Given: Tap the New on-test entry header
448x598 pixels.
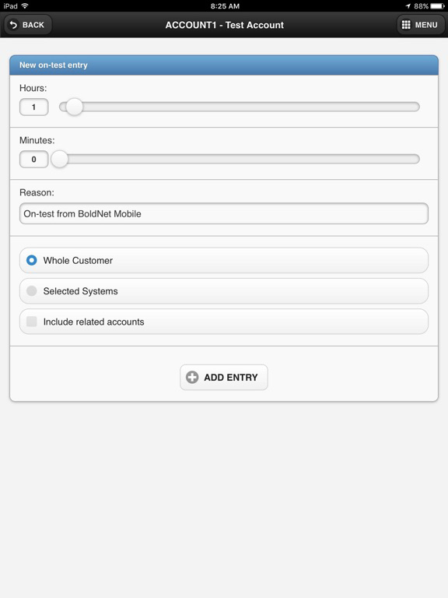Looking at the screenshot, I should [224, 65].
